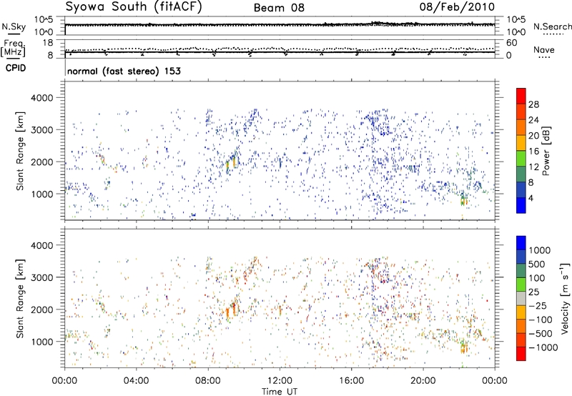Click the 'Syowa South (fitACF)' title
The width and height of the screenshot is (572, 396).
(x=133, y=6)
